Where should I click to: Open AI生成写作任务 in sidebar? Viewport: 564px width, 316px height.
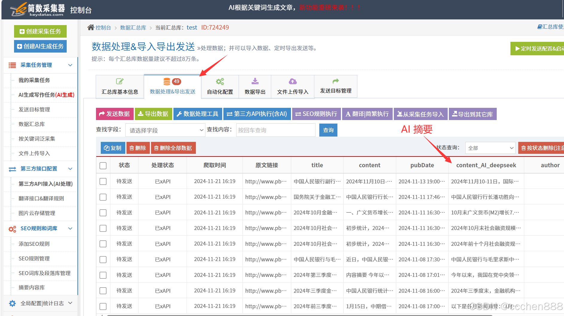coord(46,95)
